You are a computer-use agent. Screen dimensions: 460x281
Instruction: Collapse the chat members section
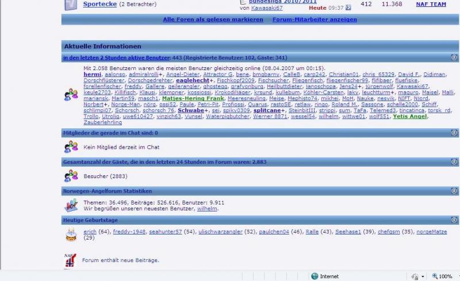(x=454, y=133)
